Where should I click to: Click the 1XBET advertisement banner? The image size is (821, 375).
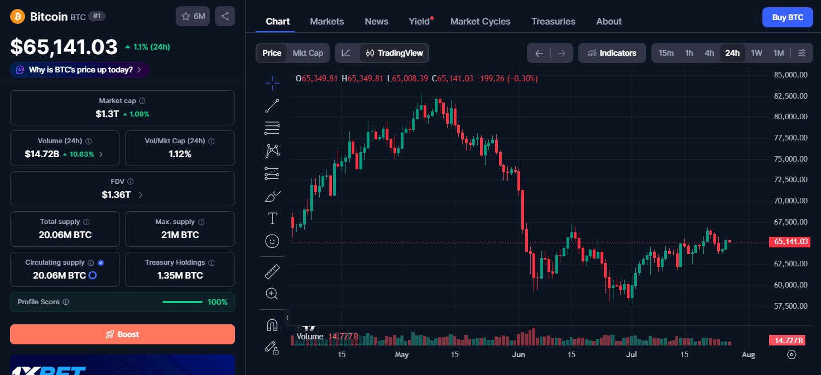[x=122, y=364]
